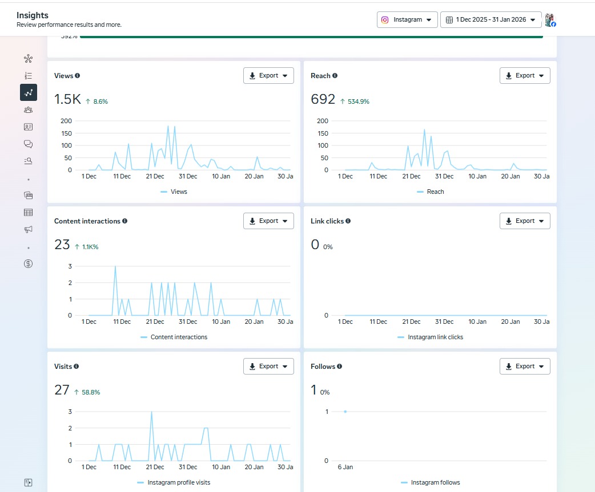Click the info icon beside Content interactions
The width and height of the screenshot is (595, 492).
pos(124,221)
